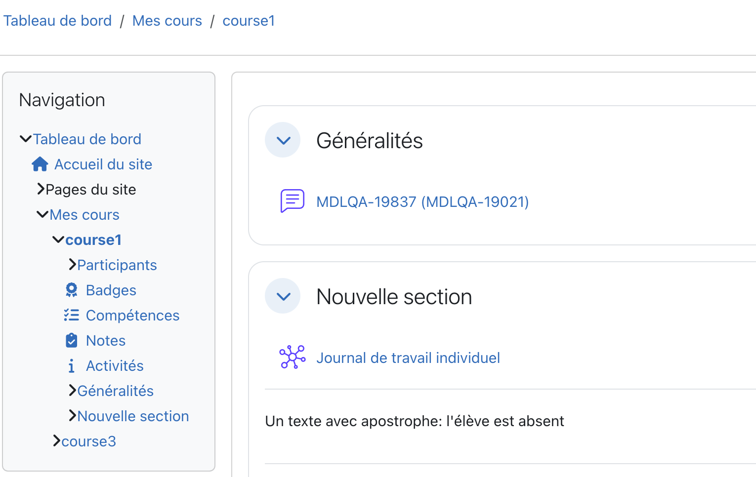Viewport: 756px width, 477px height.
Task: Click the home icon beside Accueil du site
Action: pyautogui.click(x=40, y=164)
